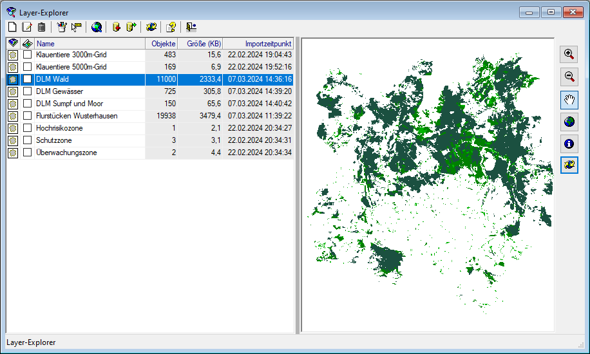The height and width of the screenshot is (354, 590).
Task: Delete layer using the trash can icon
Action: point(41,27)
